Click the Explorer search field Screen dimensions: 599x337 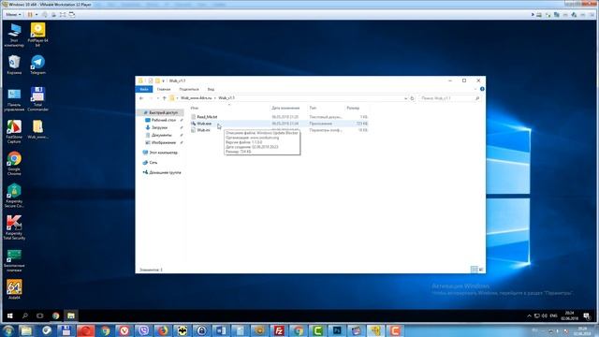tap(449, 98)
